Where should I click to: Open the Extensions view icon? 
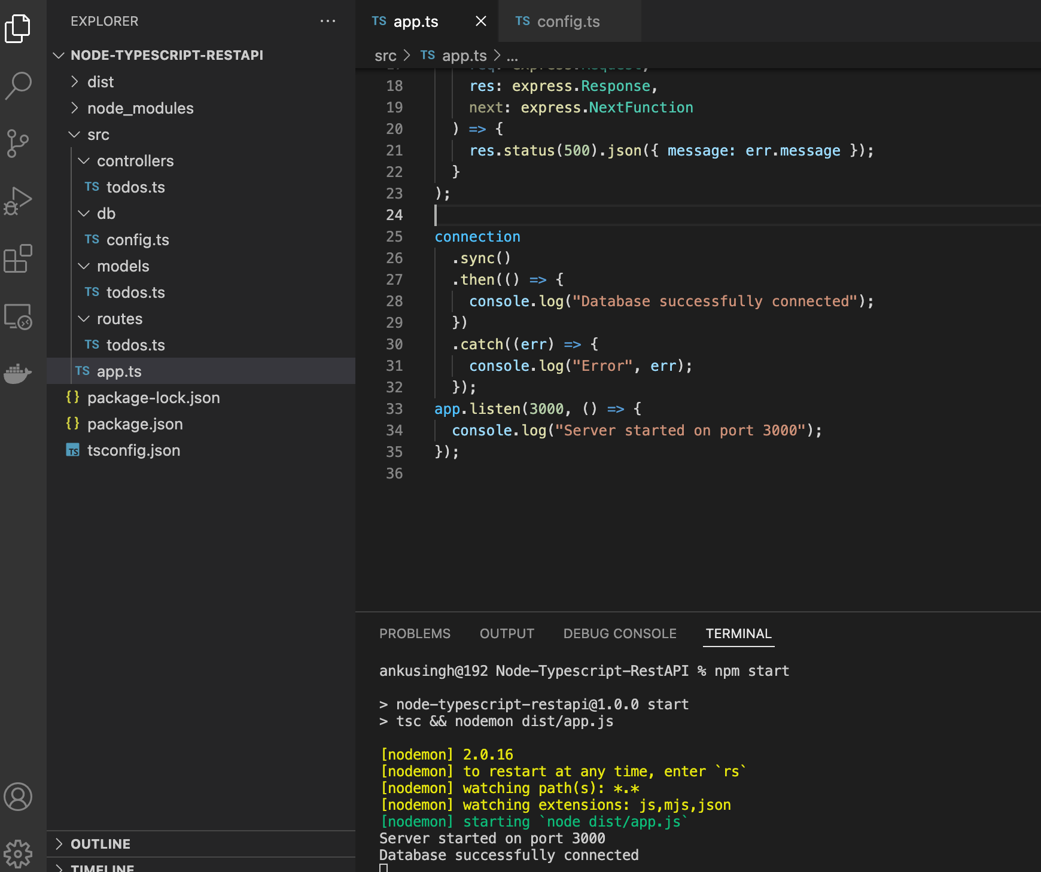tap(18, 258)
